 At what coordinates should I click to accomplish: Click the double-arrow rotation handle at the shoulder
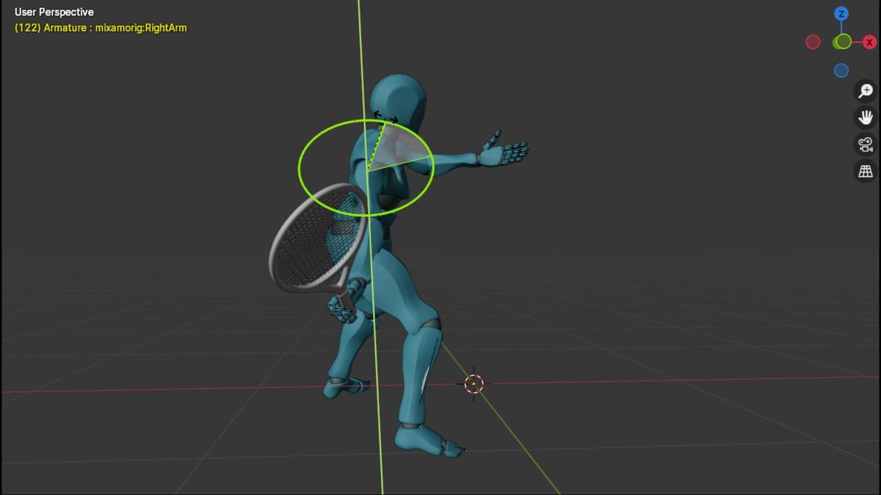[385, 117]
